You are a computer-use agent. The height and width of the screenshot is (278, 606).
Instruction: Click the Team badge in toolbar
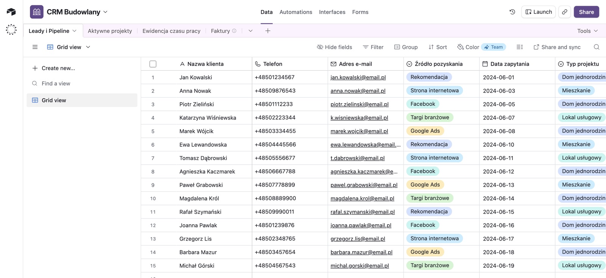494,47
